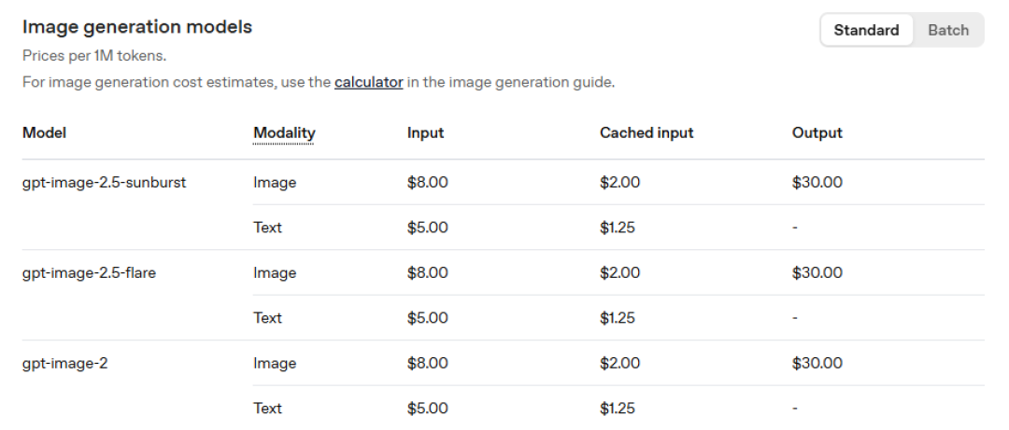Viewport: 1009px width, 430px height.
Task: Select the gpt-image-2.5-flare model name
Action: tap(89, 273)
